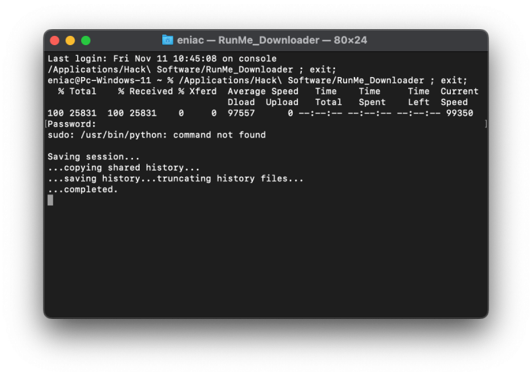
Task: Click the current speed value 99350
Action: coord(460,113)
